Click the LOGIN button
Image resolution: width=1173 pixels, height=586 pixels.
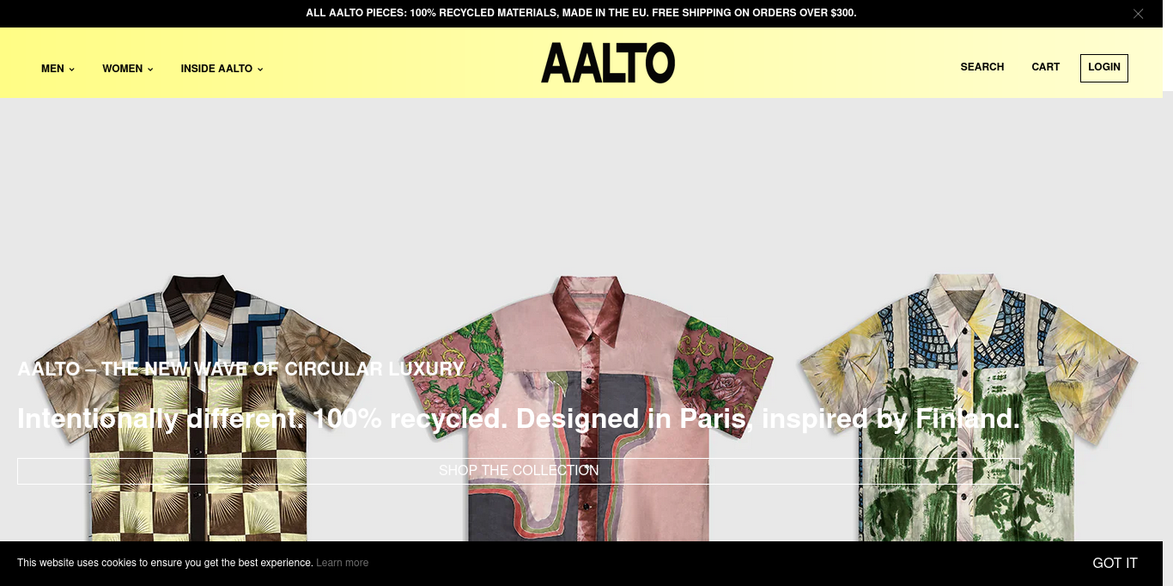coord(1104,68)
